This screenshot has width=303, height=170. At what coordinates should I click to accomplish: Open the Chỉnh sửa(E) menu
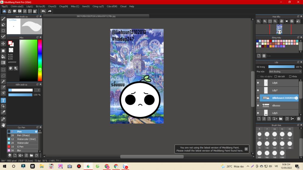17,6
